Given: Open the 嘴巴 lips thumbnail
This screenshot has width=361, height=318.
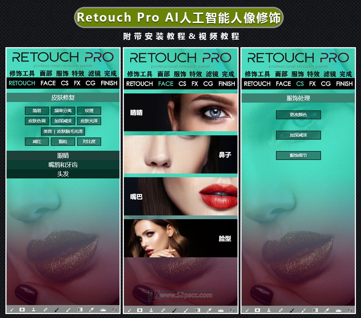Looking at the screenshot, I should click(180, 196).
